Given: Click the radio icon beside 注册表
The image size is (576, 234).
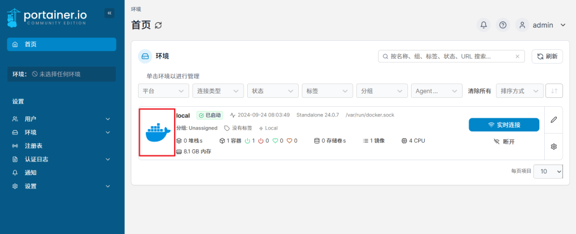Looking at the screenshot, I should click(15, 146).
